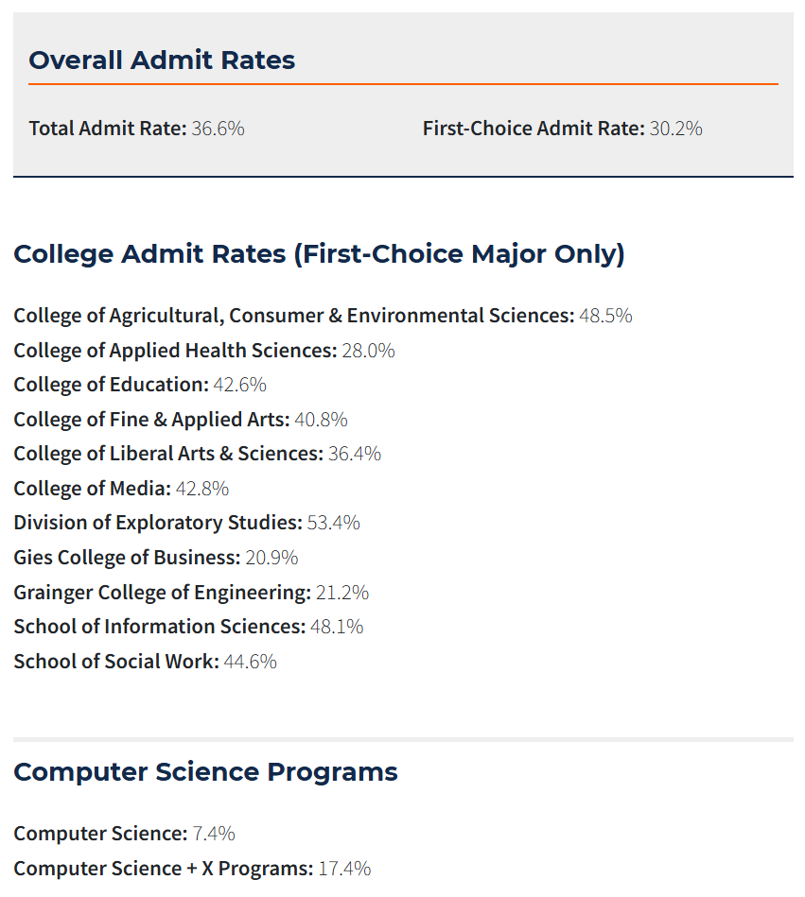Click the "Gies College of Business" entry

point(127,558)
